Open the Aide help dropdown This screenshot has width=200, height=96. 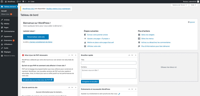(x=193, y=5)
